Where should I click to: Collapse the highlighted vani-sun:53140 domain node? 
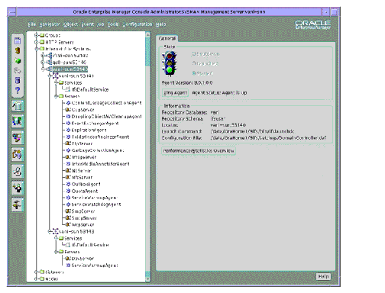tap(44, 69)
